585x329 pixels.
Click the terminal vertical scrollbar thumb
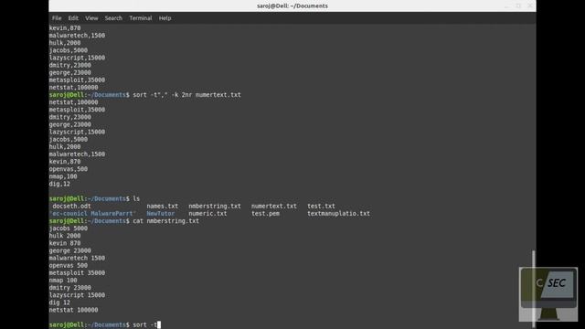pos(534,289)
